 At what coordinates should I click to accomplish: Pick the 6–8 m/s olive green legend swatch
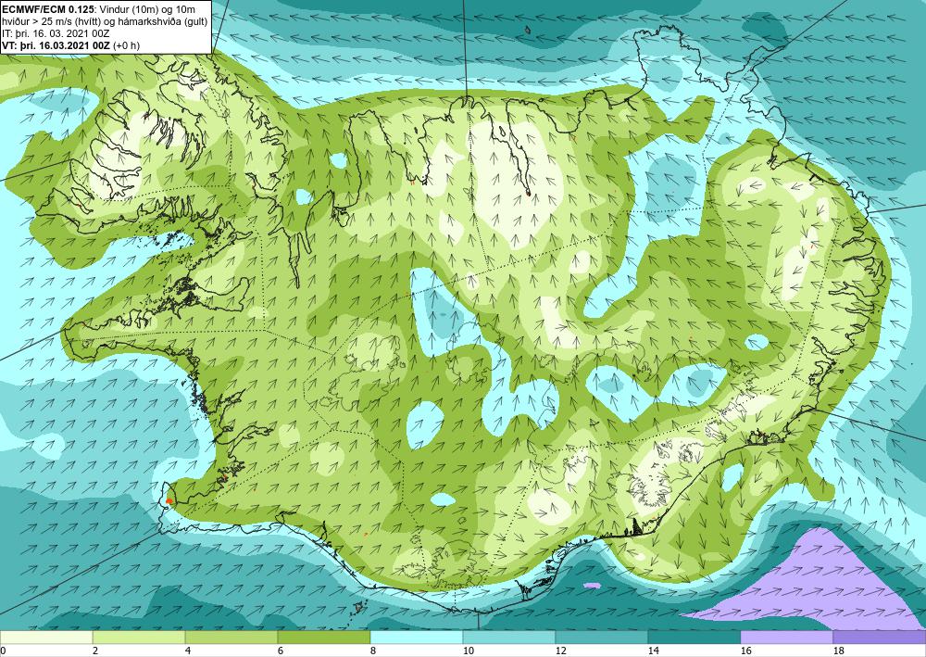pos(324,637)
